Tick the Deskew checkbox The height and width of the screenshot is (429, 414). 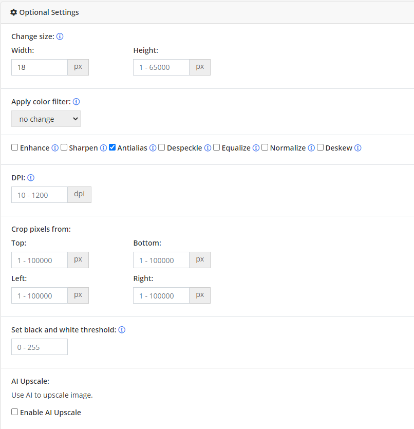[x=320, y=147]
